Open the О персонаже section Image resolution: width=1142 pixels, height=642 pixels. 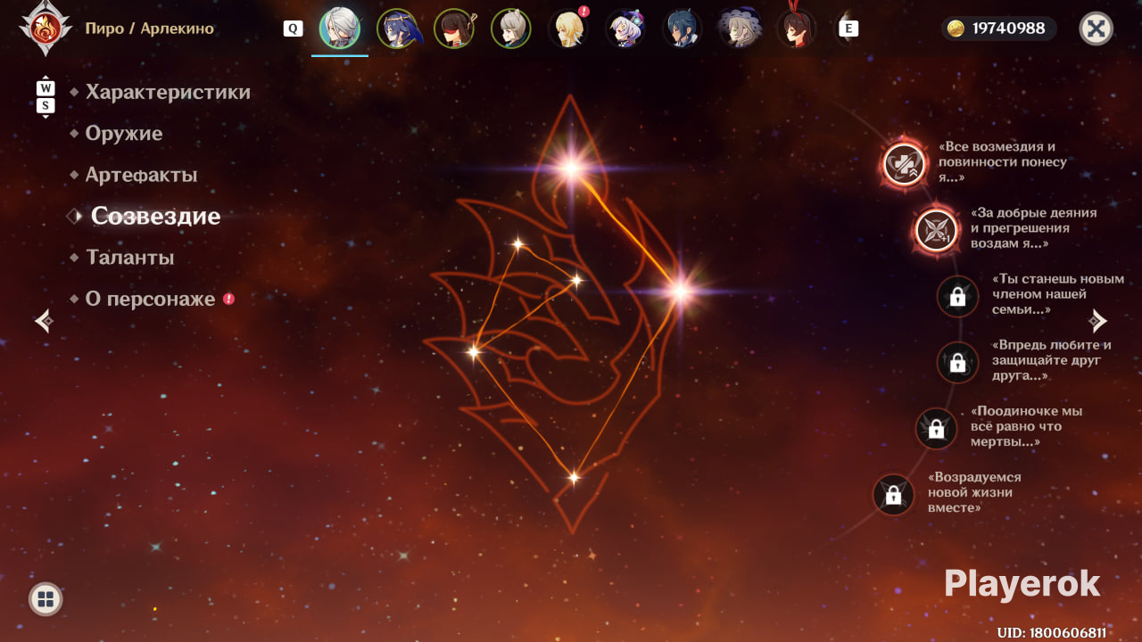(x=152, y=299)
